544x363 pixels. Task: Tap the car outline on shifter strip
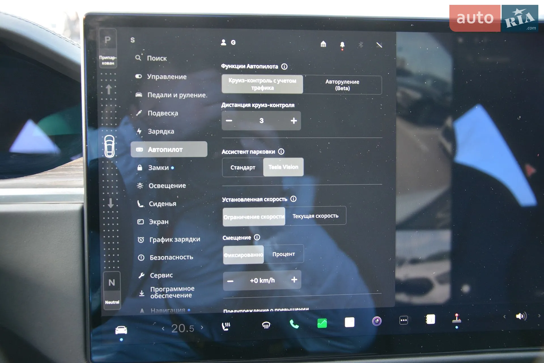(109, 146)
